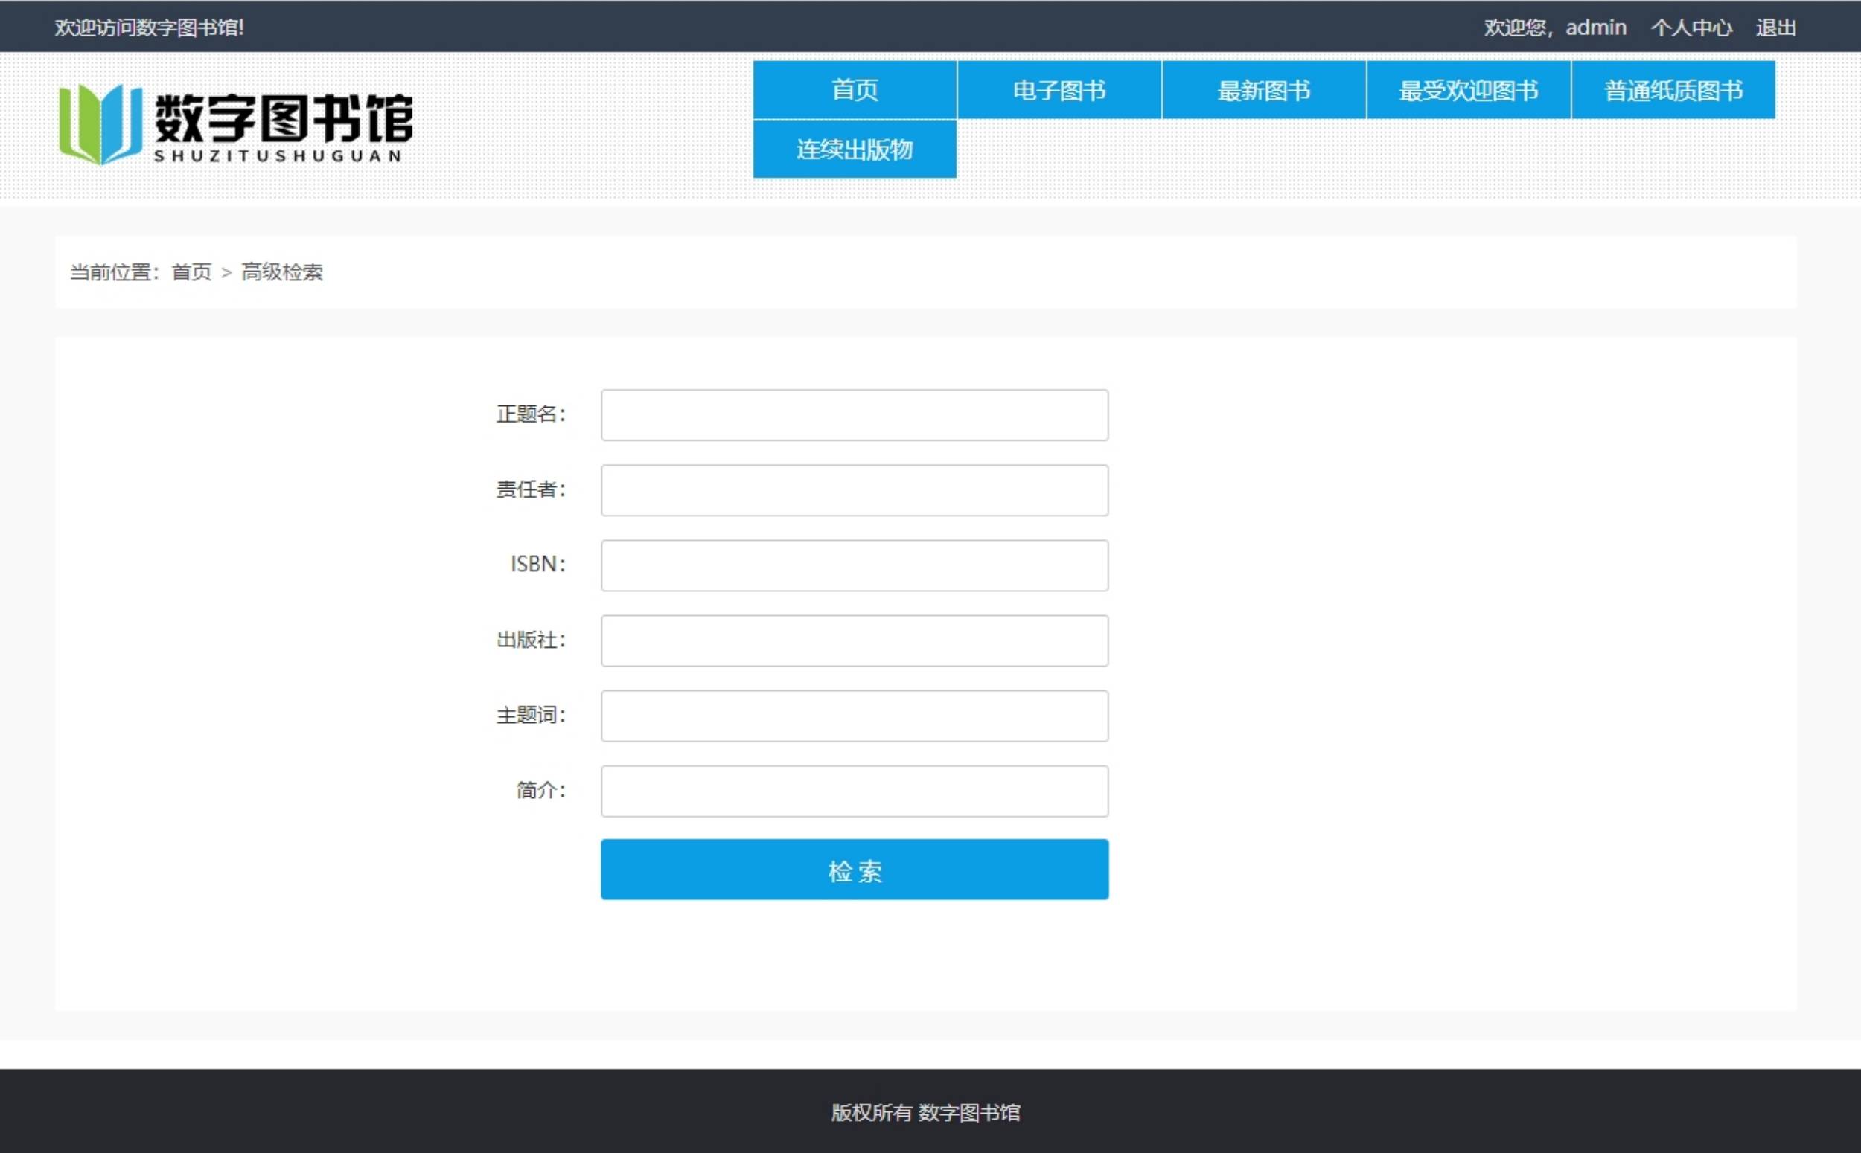The height and width of the screenshot is (1153, 1861).
Task: Go to the 最新图书 section
Action: 1263,90
